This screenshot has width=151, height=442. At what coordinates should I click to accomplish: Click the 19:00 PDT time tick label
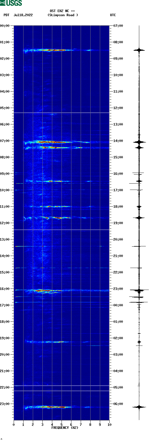(x=5, y=338)
